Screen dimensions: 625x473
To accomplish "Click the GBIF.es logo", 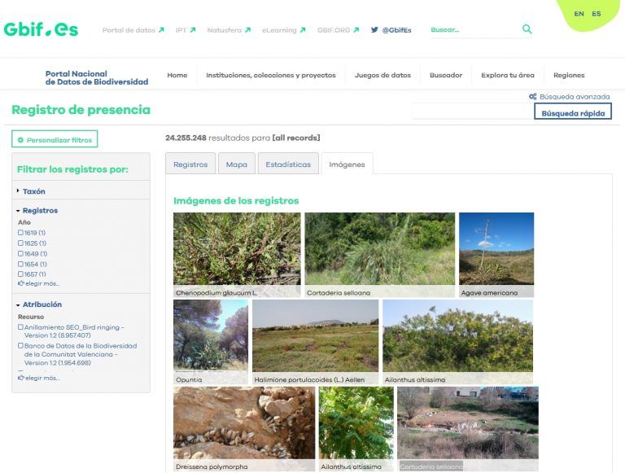I will [41, 29].
